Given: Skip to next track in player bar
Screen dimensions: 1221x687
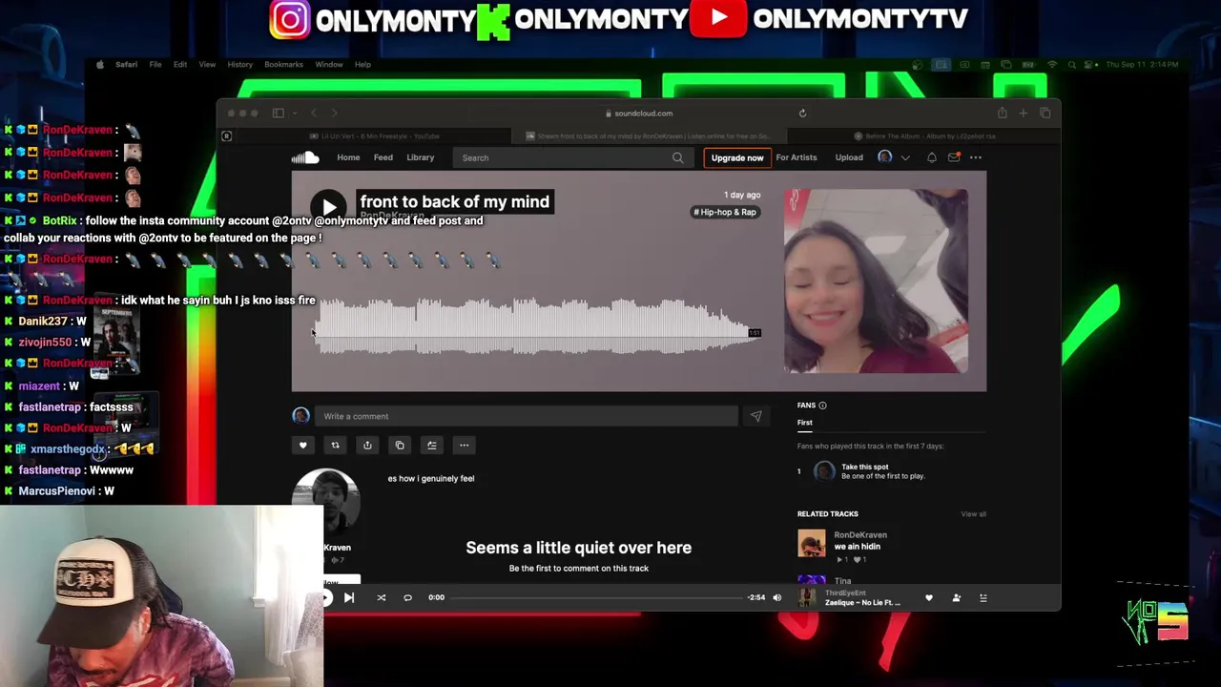Looking at the screenshot, I should (349, 597).
